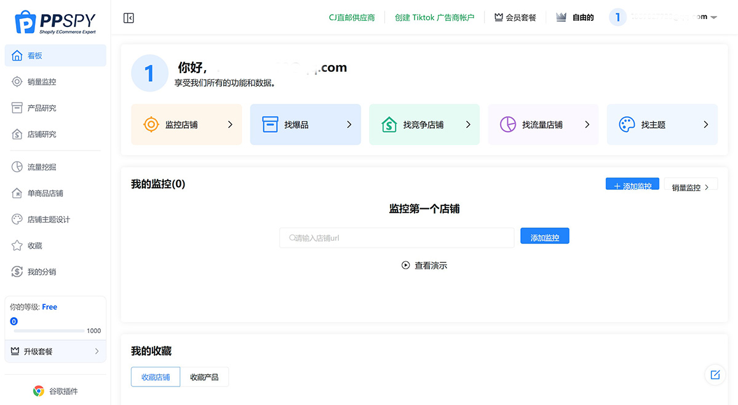
Task: Click the blue 添加监控 button beside the URL field
Action: (x=544, y=237)
